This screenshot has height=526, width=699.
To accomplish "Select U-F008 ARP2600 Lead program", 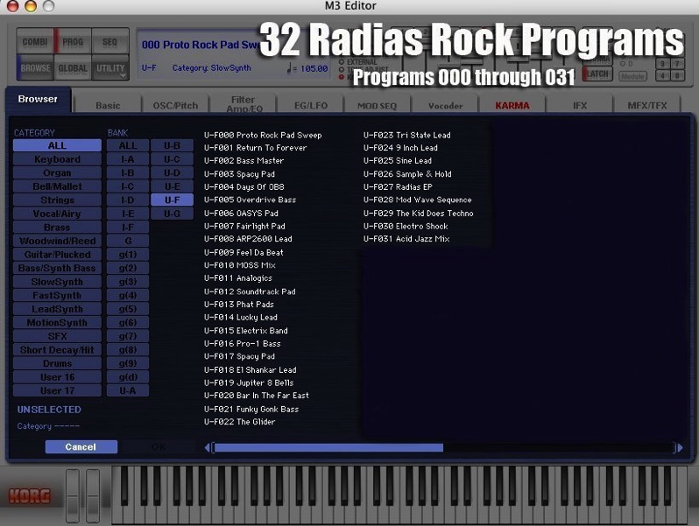I will (248, 239).
